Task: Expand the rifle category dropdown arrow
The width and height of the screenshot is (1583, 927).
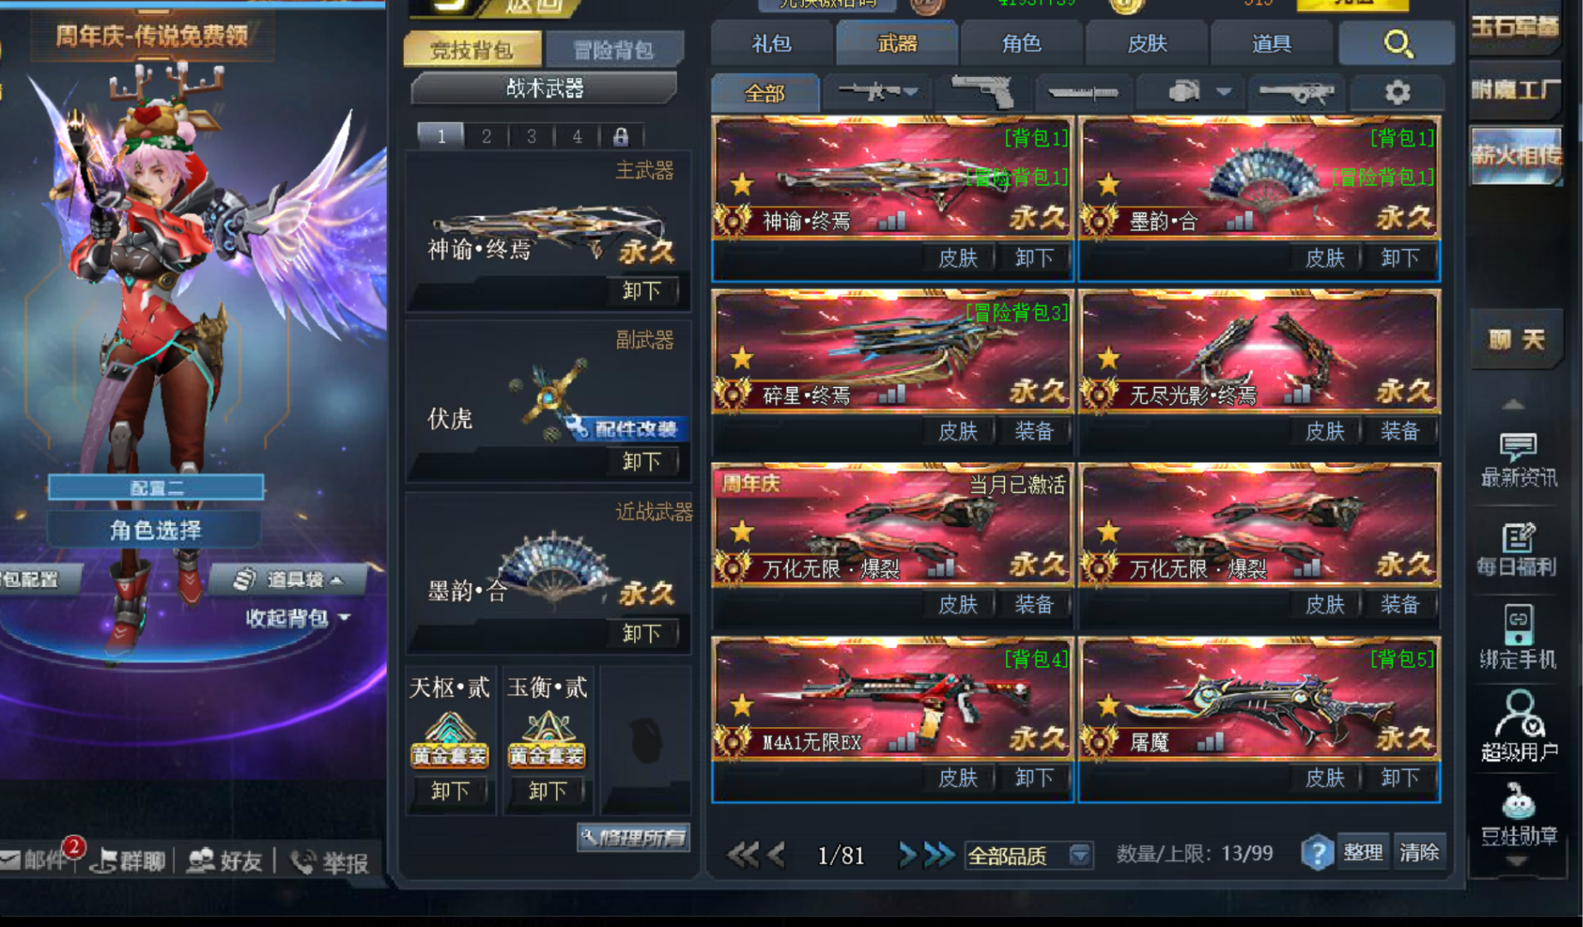Action: (910, 91)
